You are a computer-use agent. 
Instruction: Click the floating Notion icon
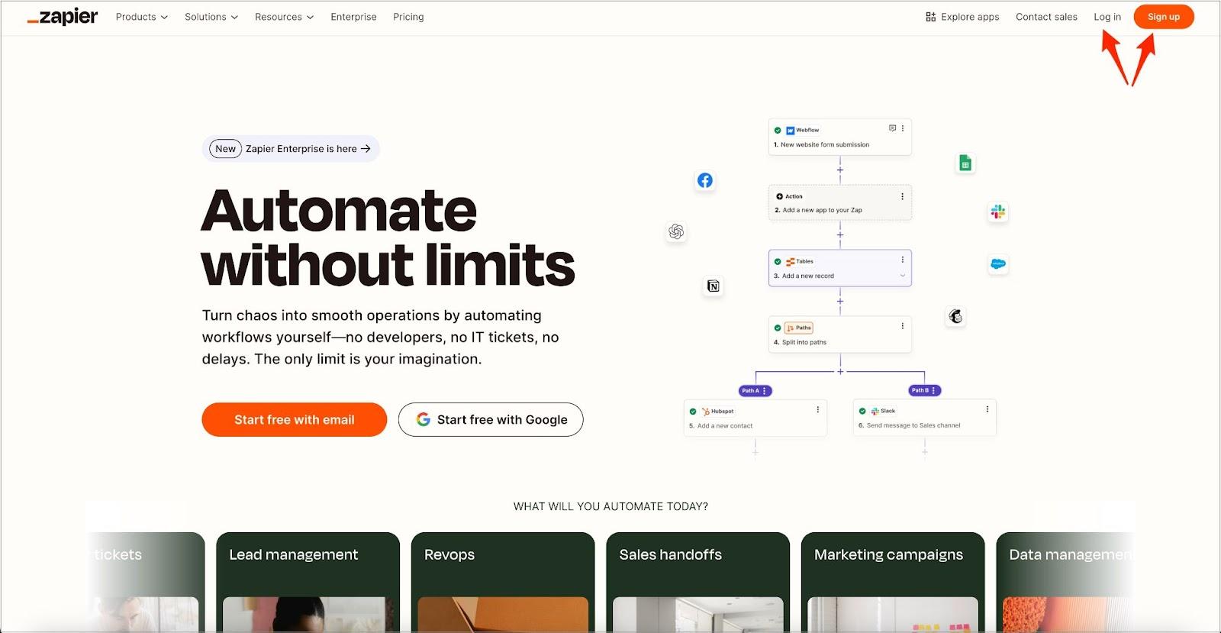pyautogui.click(x=714, y=286)
